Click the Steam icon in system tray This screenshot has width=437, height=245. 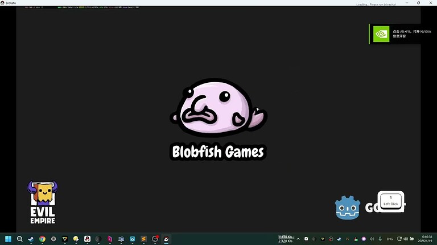click(339, 239)
